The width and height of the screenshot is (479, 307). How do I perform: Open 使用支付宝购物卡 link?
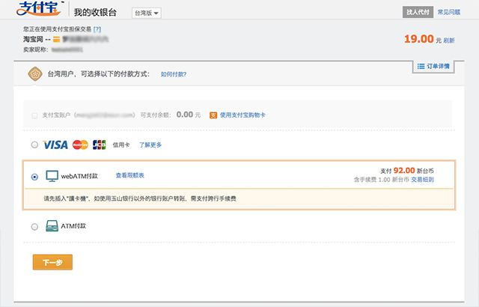[242, 115]
